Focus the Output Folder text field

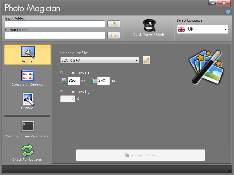click(55, 35)
